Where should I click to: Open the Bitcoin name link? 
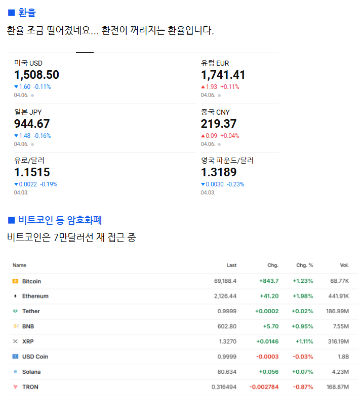(x=31, y=281)
